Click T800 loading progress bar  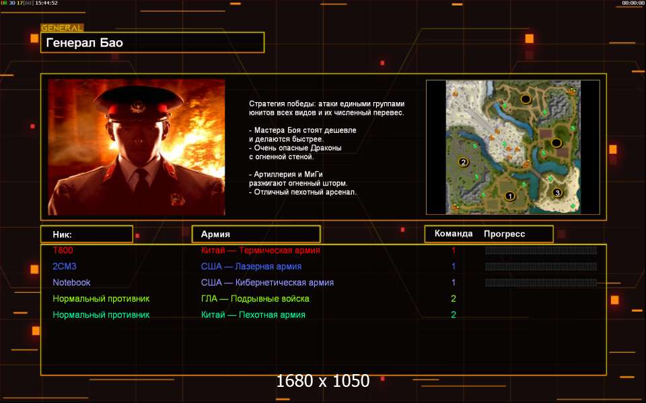pos(541,250)
